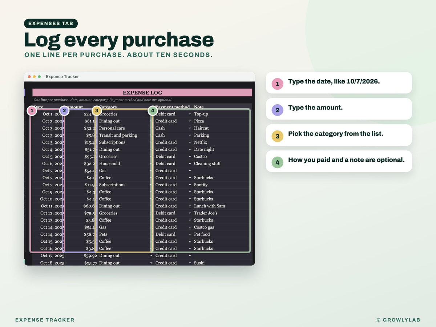
Task: Open payment method dropdown in Lunch with Sam row
Action: coord(190,206)
